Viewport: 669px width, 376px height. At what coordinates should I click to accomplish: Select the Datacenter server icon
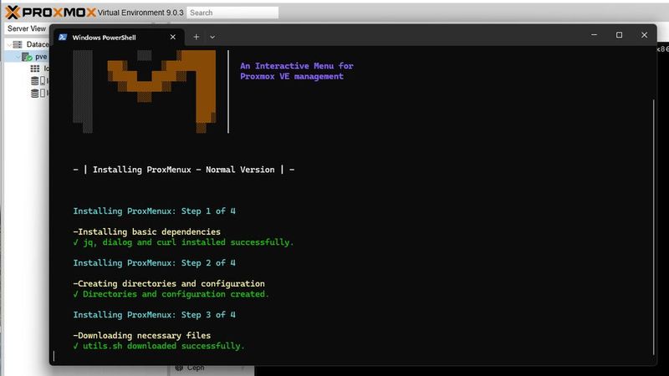(18, 44)
